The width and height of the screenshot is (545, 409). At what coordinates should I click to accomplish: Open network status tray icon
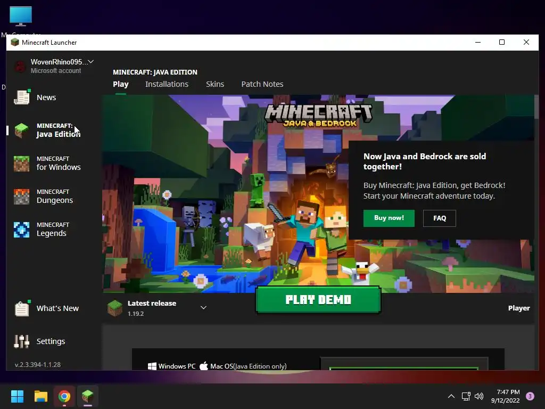click(466, 396)
